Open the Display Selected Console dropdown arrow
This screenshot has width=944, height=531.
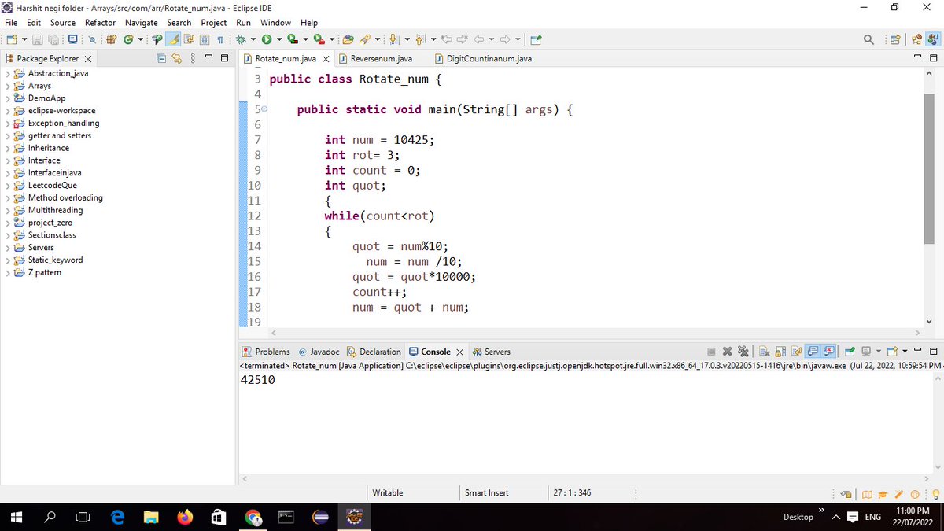click(x=878, y=352)
